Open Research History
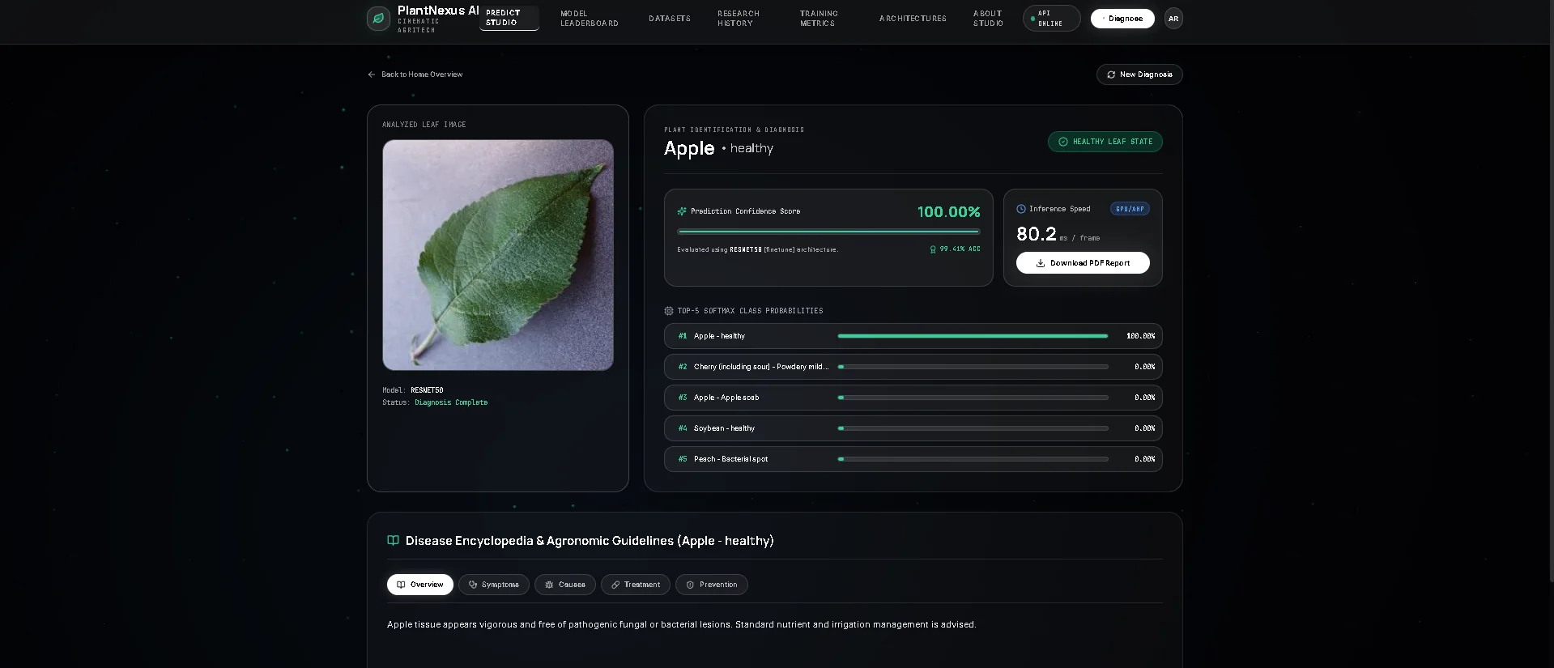This screenshot has width=1554, height=668. 739,19
